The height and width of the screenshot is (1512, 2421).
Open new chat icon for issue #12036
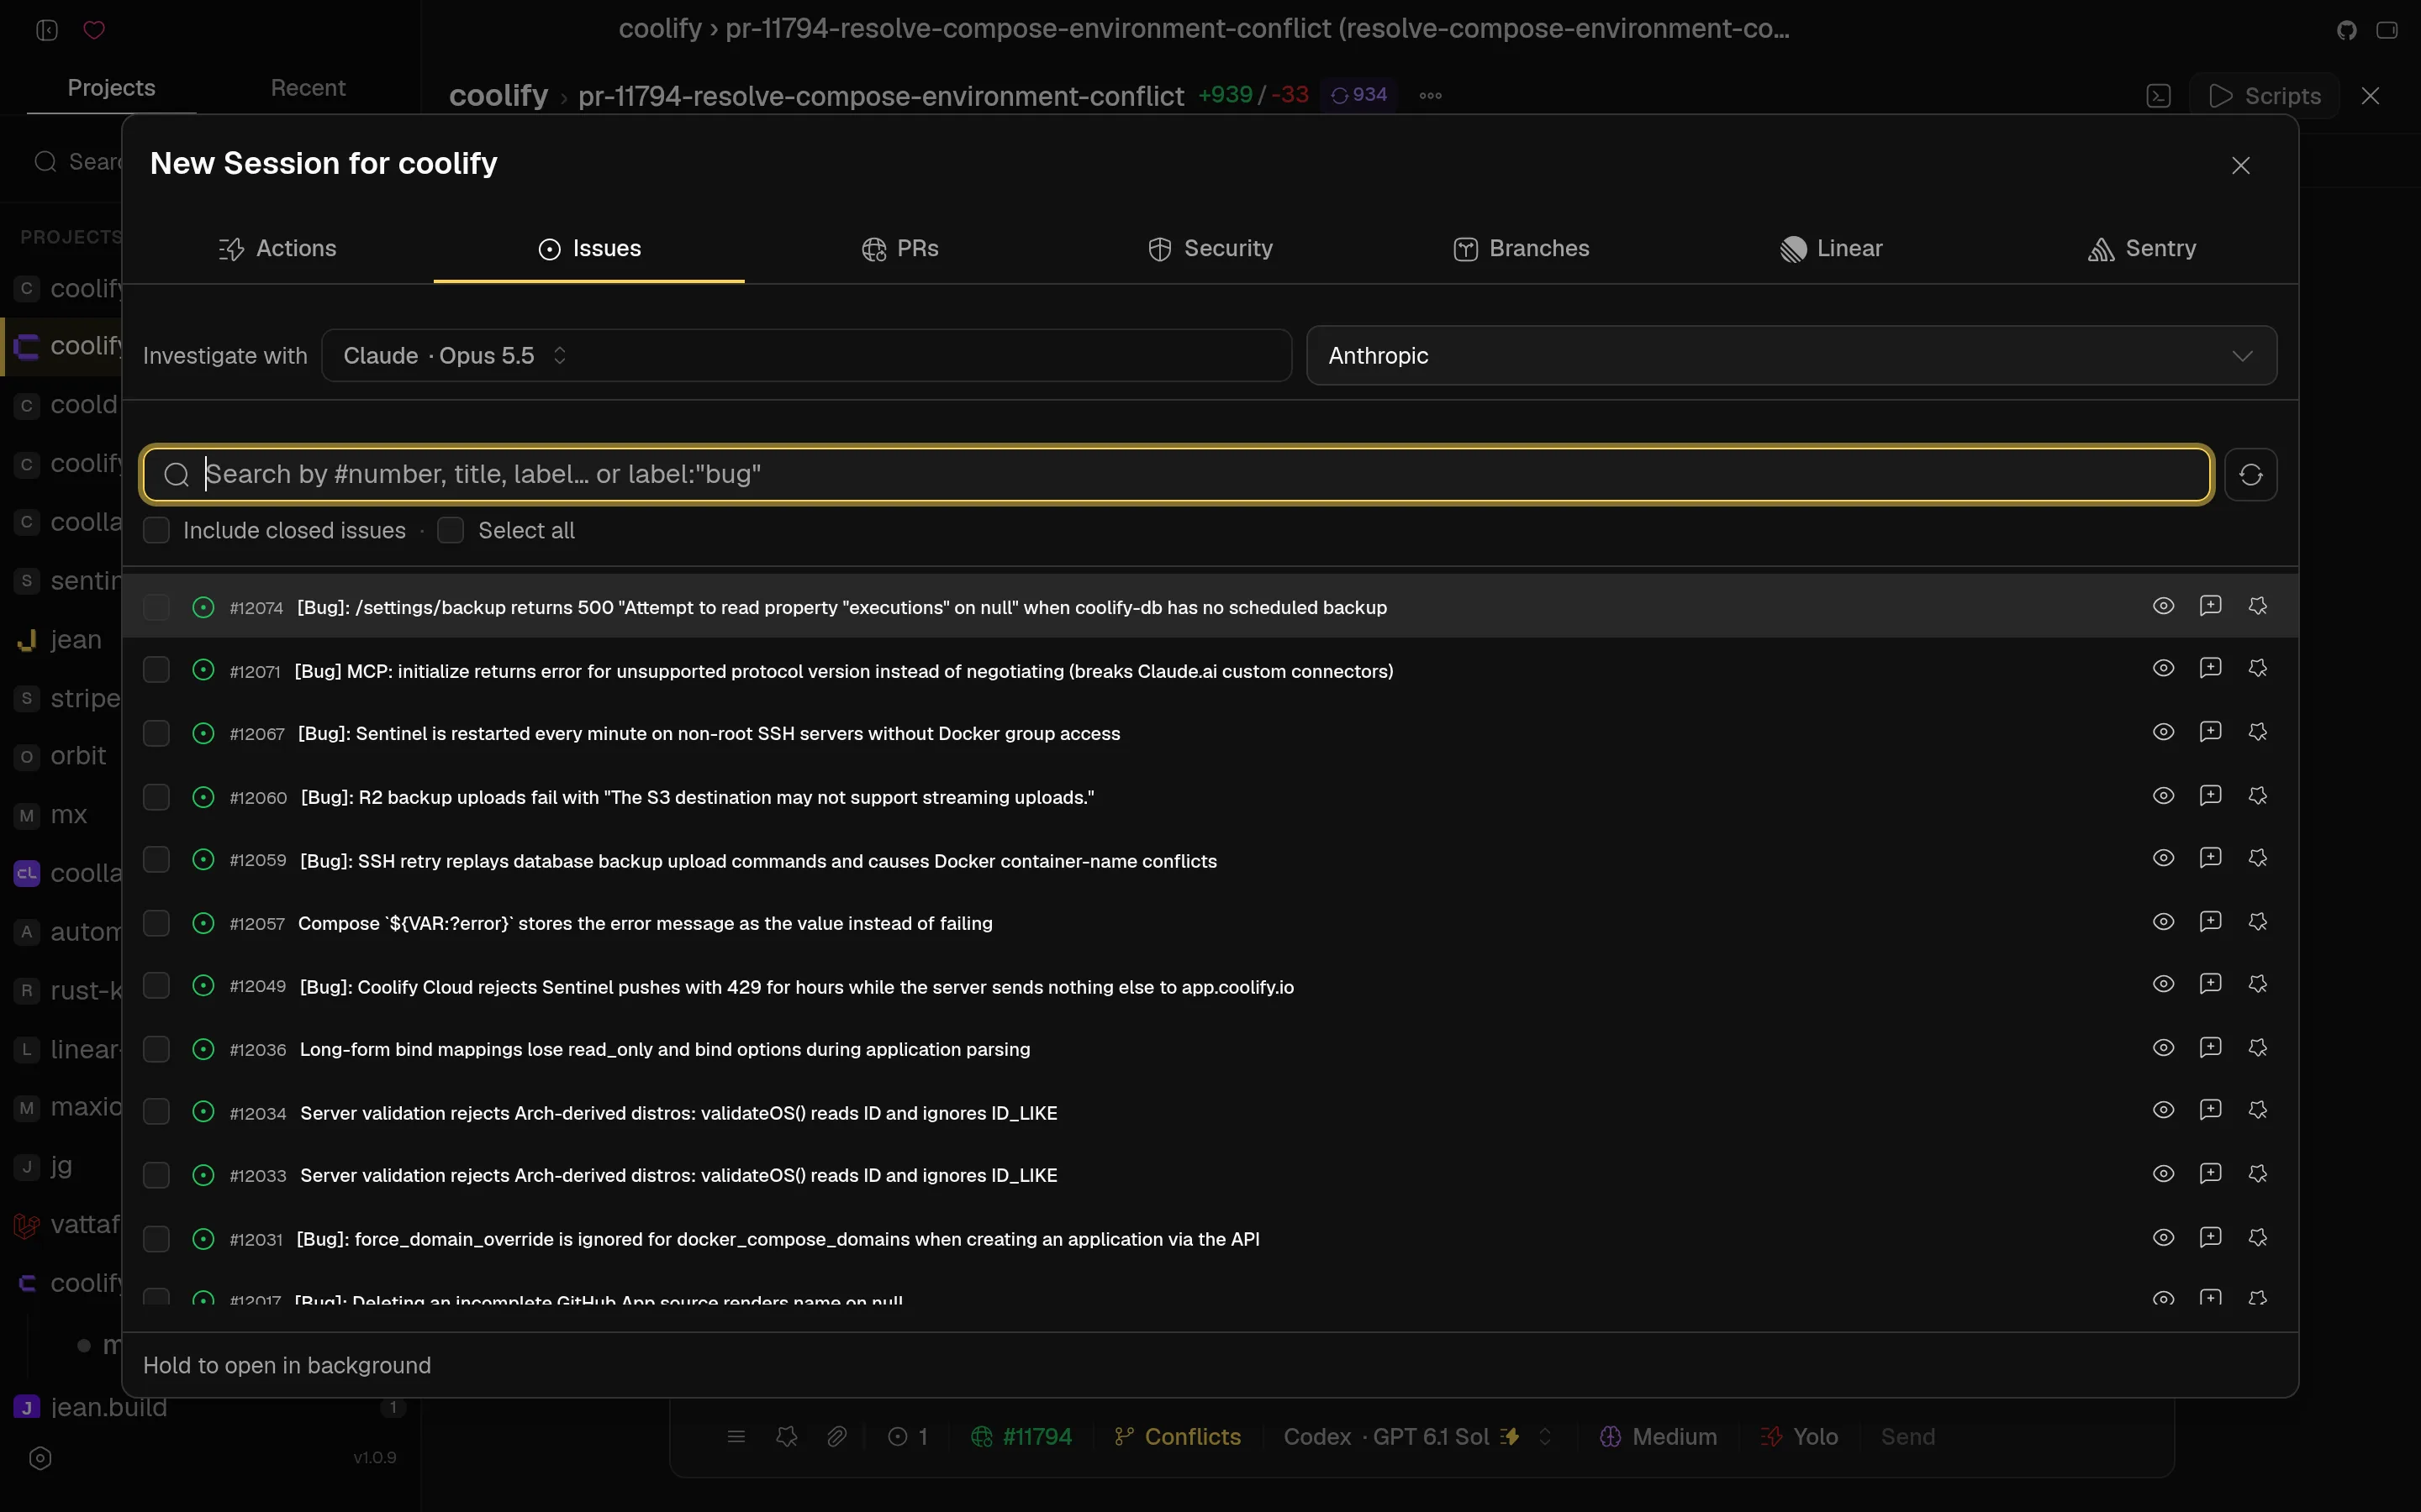coord(2210,1048)
